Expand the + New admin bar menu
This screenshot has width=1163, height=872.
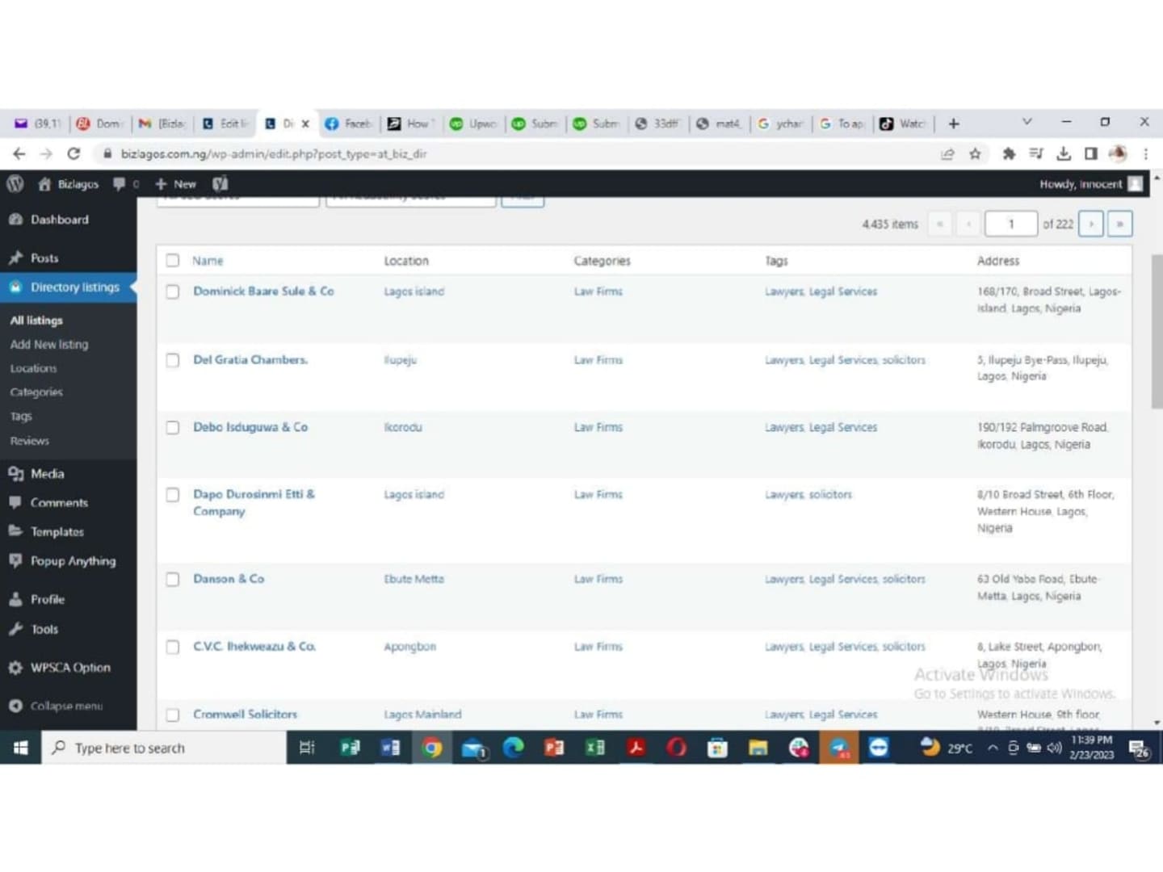[x=175, y=184]
